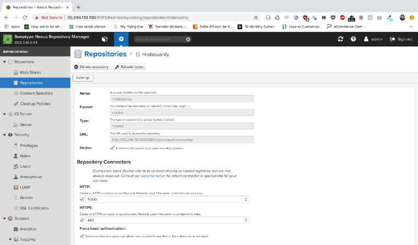Open Cleanup Policies in the sidebar
The image size is (418, 245).
35,103
